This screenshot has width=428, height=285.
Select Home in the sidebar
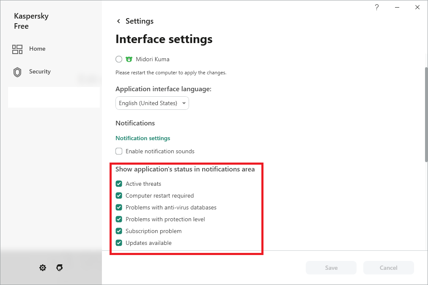pyautogui.click(x=37, y=49)
